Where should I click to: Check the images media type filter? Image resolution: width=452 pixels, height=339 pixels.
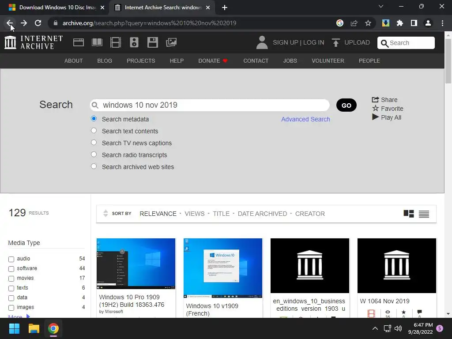point(11,308)
